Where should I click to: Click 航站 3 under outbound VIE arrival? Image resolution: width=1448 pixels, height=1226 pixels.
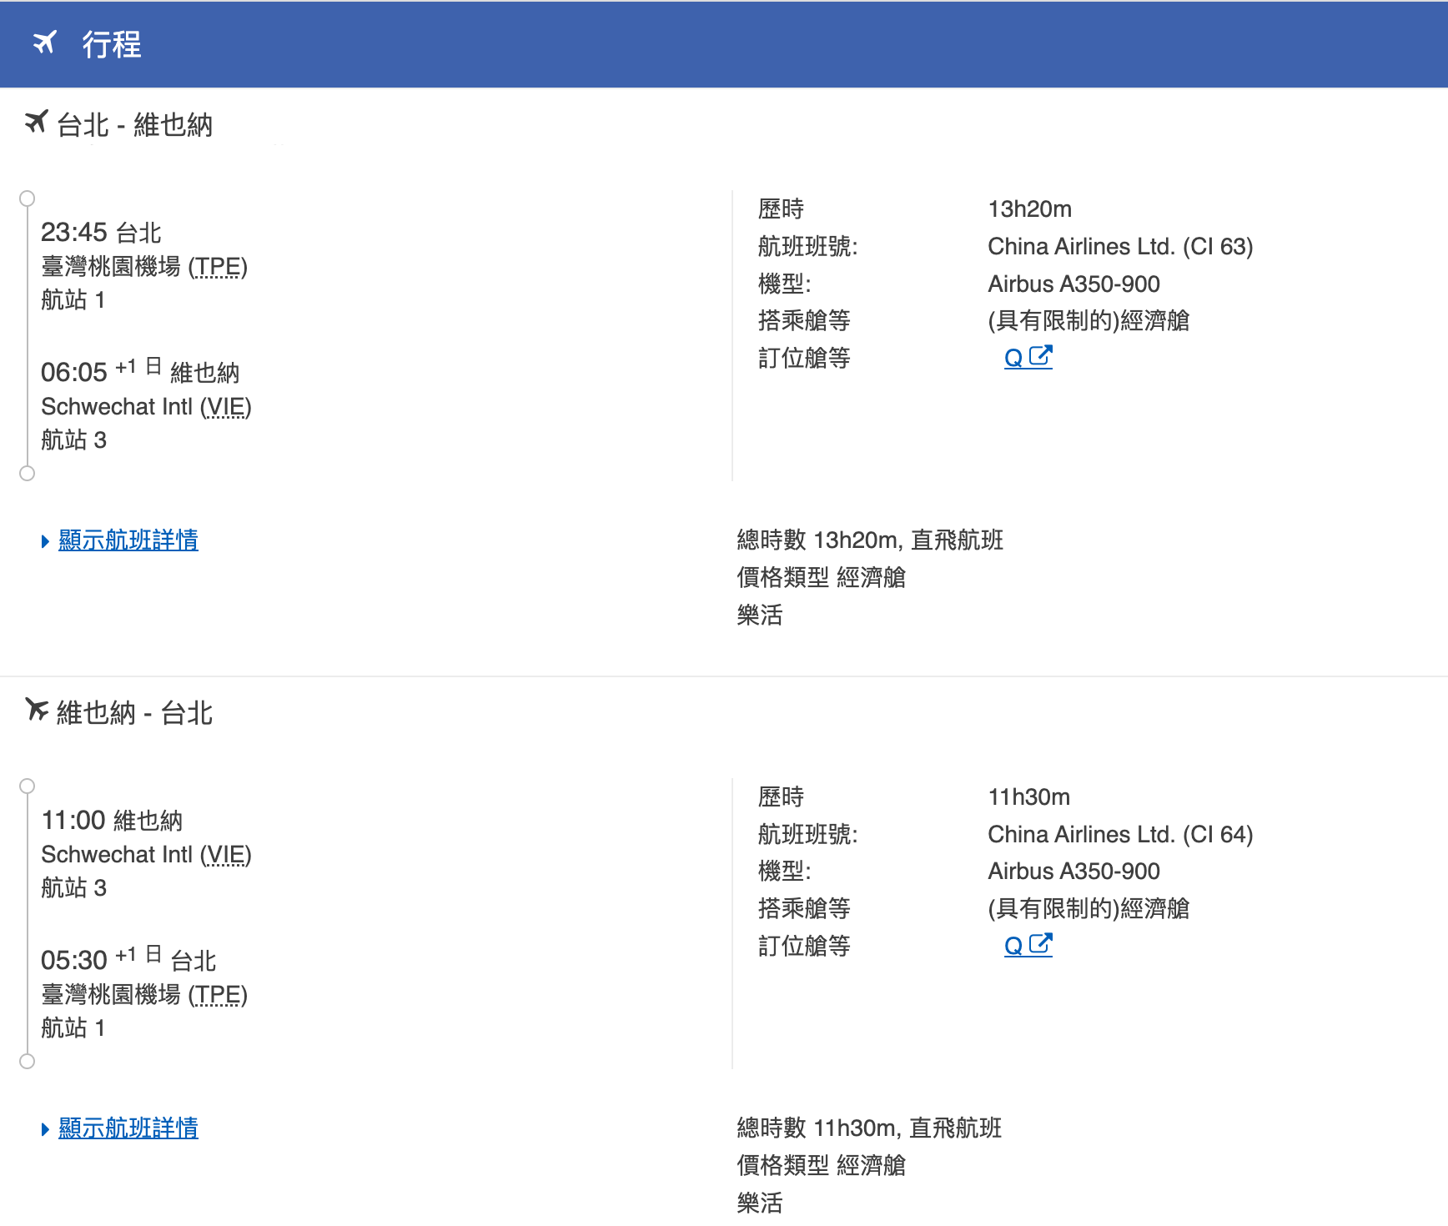(73, 440)
